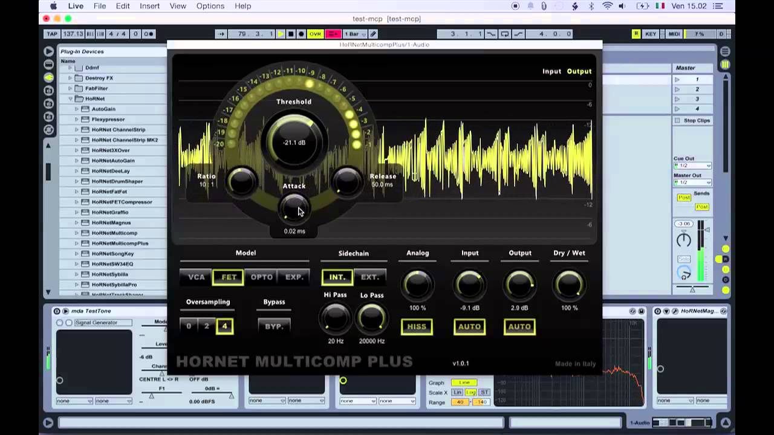The height and width of the screenshot is (435, 774).
Task: Click the Wi-Fi icon in menu bar
Action: pos(608,6)
